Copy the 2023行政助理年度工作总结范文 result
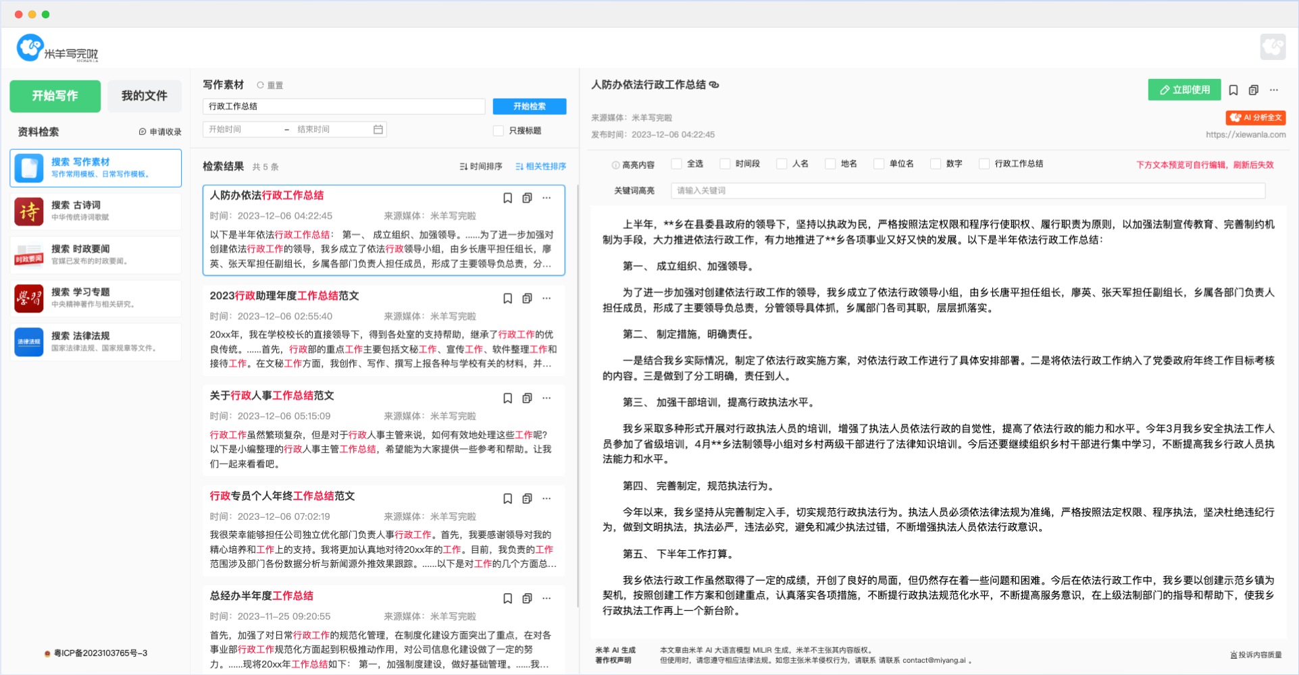This screenshot has height=675, width=1299. pos(527,298)
